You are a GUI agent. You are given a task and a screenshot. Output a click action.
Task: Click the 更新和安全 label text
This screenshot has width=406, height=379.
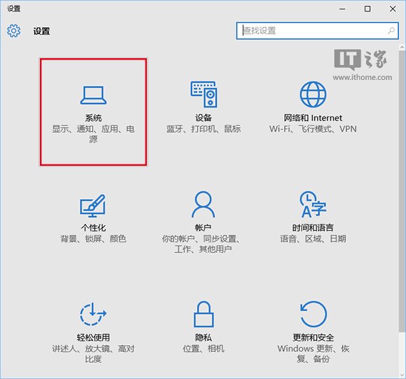(x=313, y=338)
